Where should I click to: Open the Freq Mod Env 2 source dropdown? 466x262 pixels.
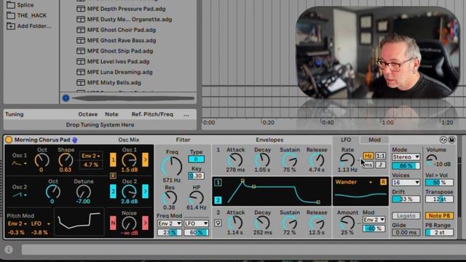[170, 223]
